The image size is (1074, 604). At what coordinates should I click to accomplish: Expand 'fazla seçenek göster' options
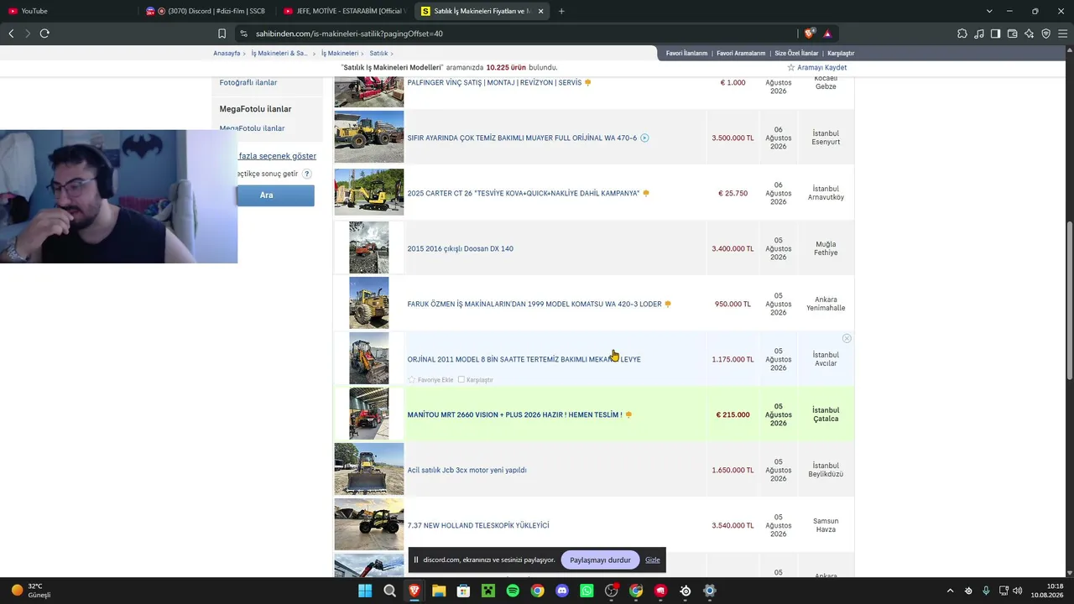point(277,156)
